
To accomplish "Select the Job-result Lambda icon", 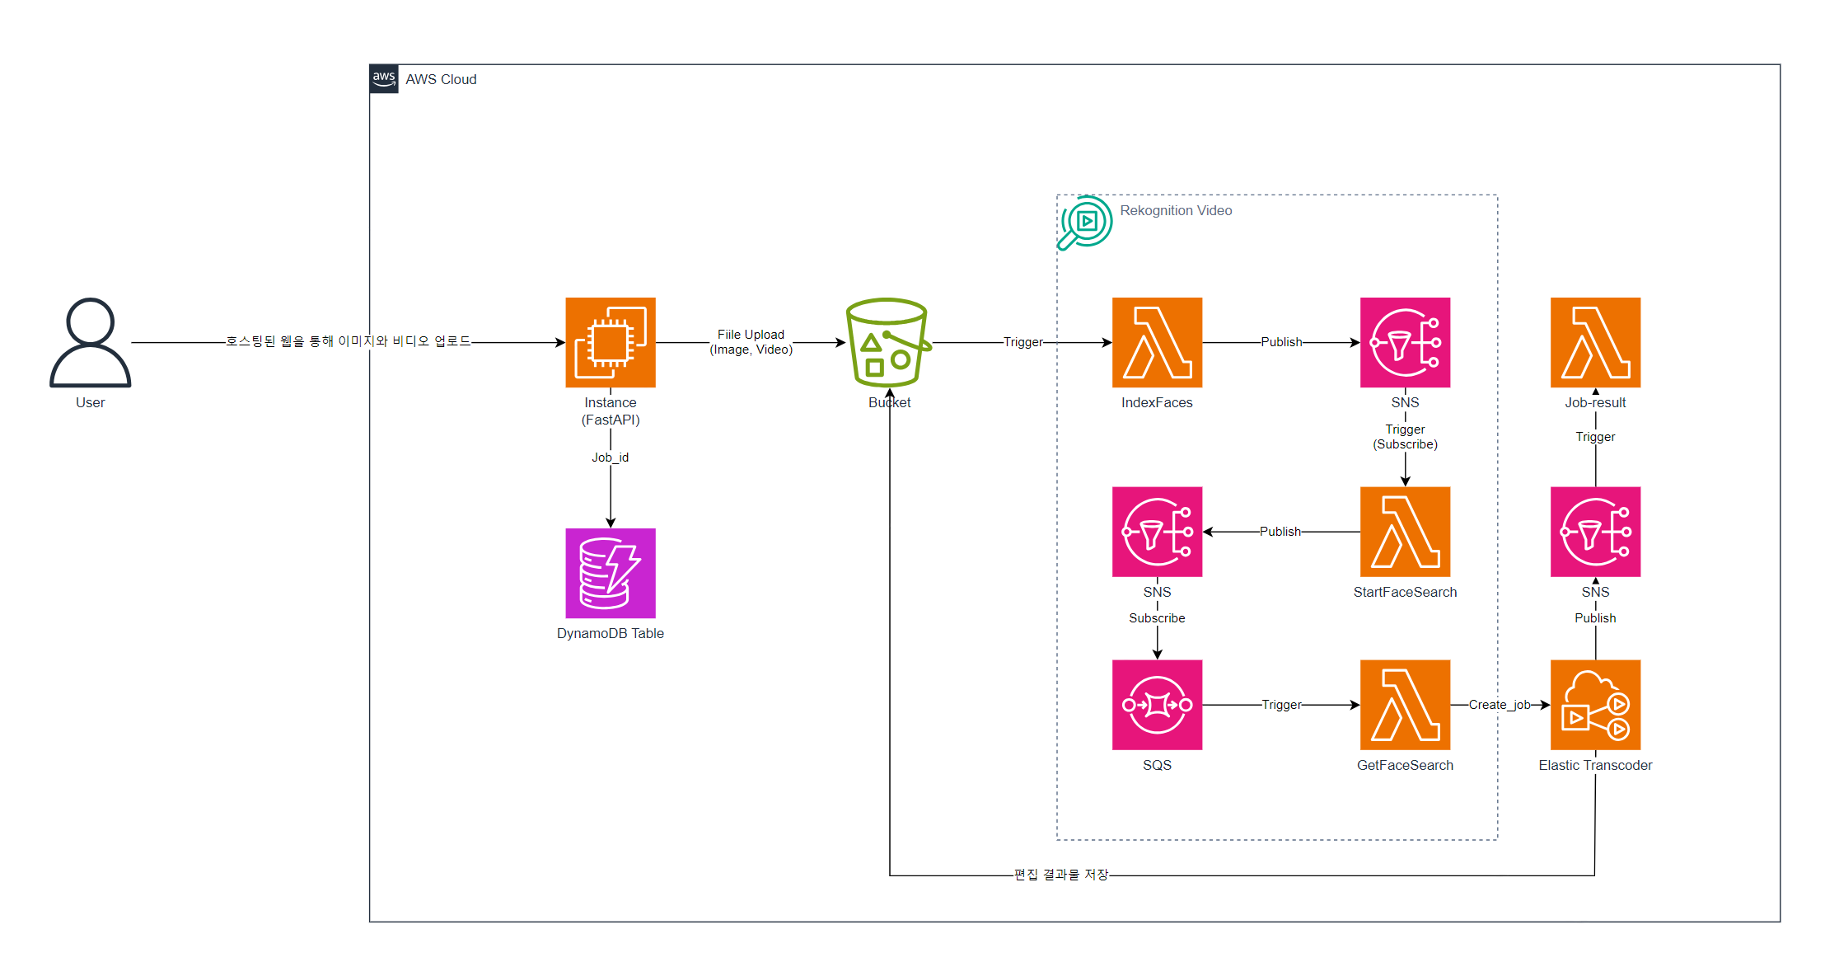I will click(x=1595, y=342).
